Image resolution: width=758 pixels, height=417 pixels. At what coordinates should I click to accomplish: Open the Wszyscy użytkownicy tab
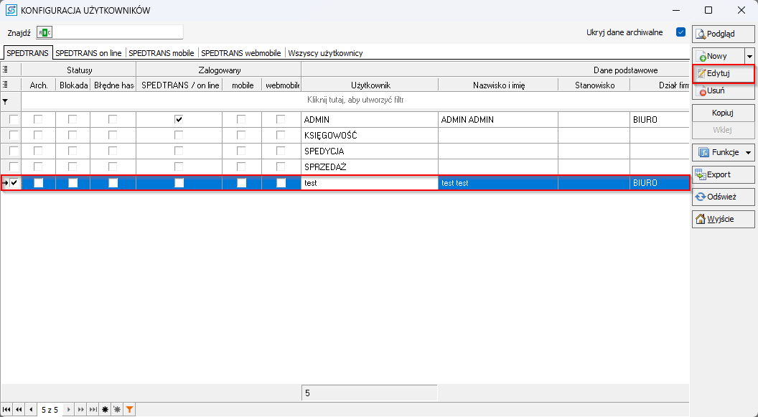coord(325,53)
